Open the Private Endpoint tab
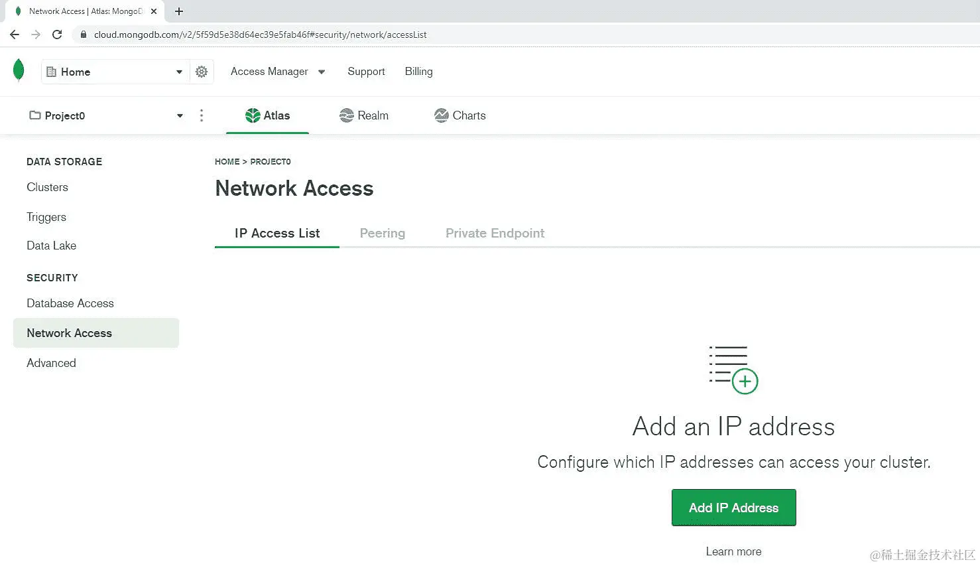The width and height of the screenshot is (980, 566). pos(495,233)
